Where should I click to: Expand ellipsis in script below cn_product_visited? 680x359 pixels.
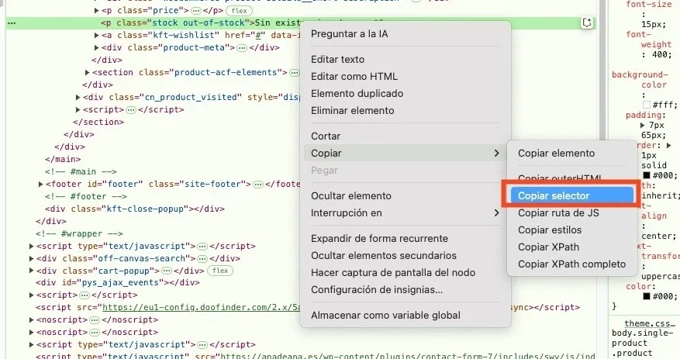coord(131,109)
